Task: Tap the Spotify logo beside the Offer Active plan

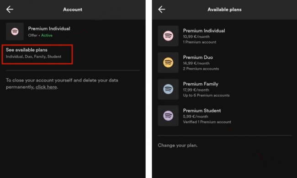Action: point(15,31)
